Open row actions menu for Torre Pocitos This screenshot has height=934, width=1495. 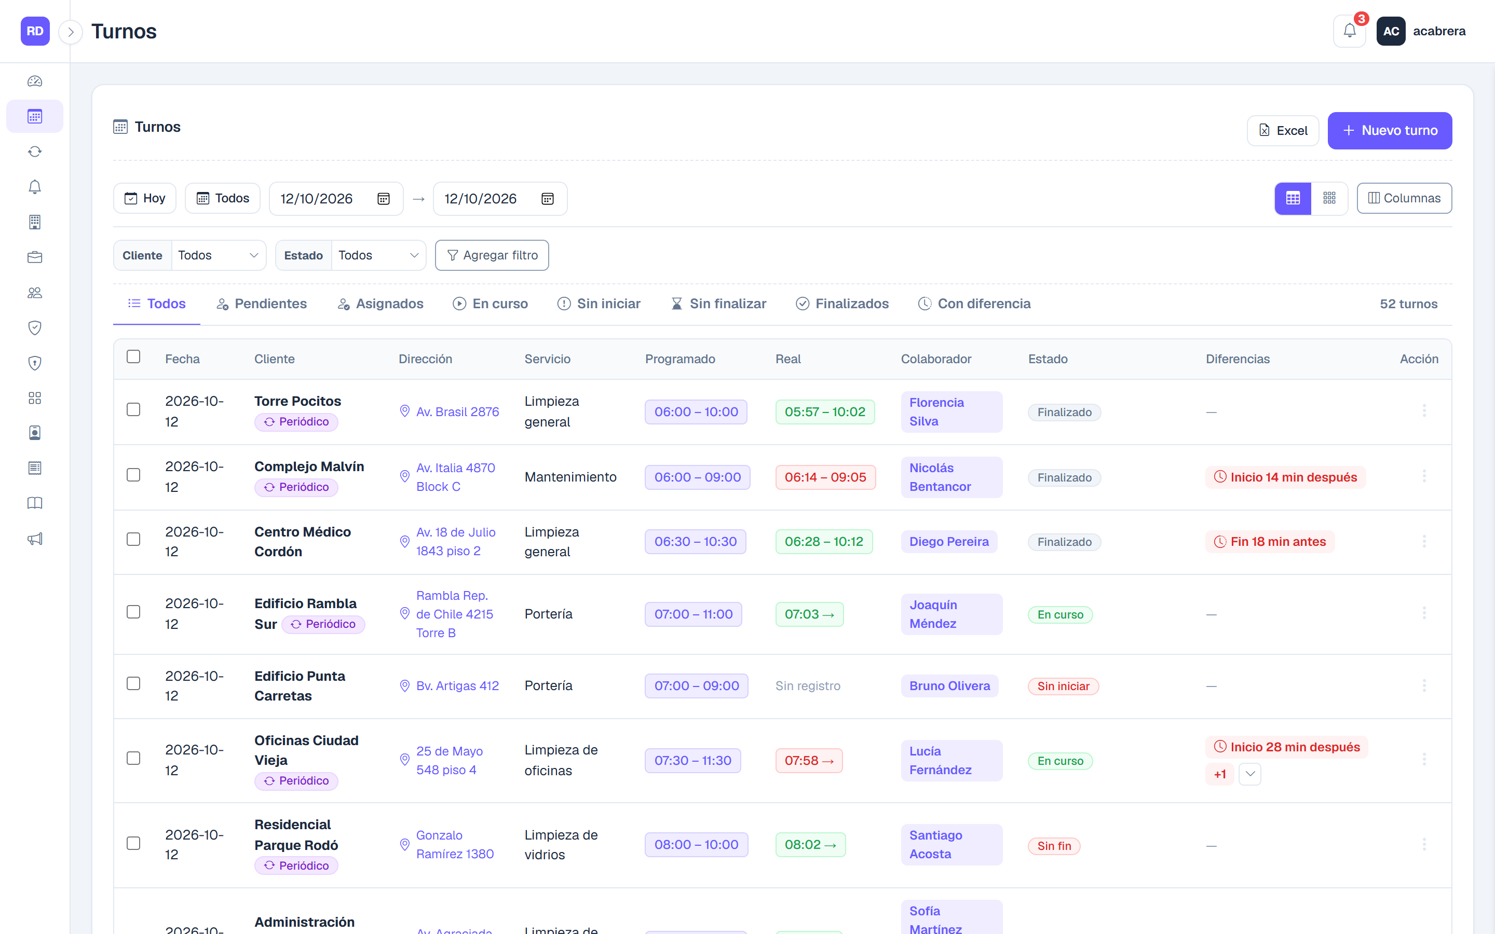click(1424, 411)
